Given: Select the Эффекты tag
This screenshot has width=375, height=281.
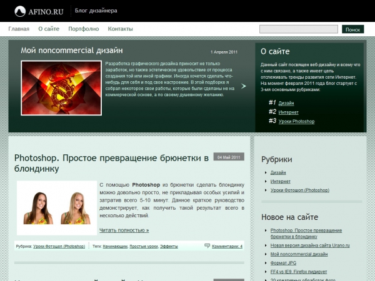Looking at the screenshot, I should tap(169, 246).
